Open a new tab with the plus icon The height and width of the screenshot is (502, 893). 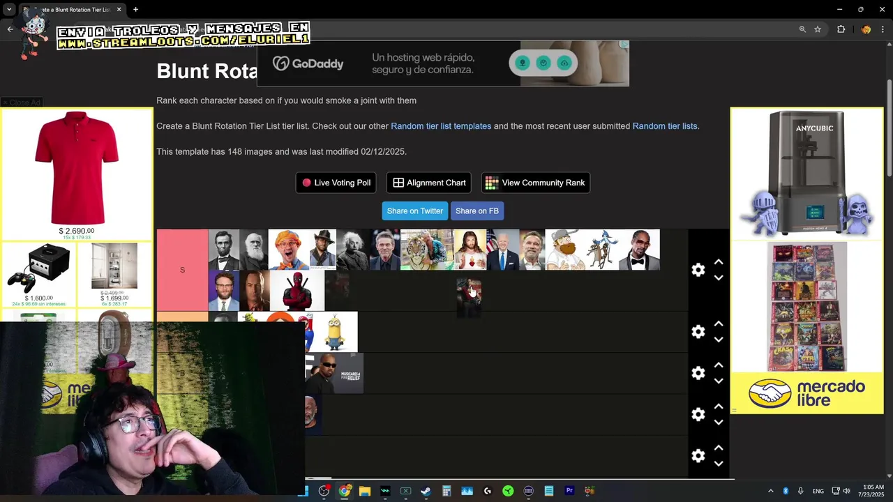(x=135, y=10)
